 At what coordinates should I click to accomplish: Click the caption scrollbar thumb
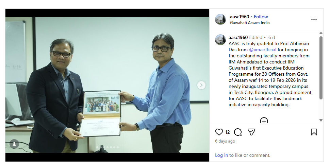click(x=321, y=68)
